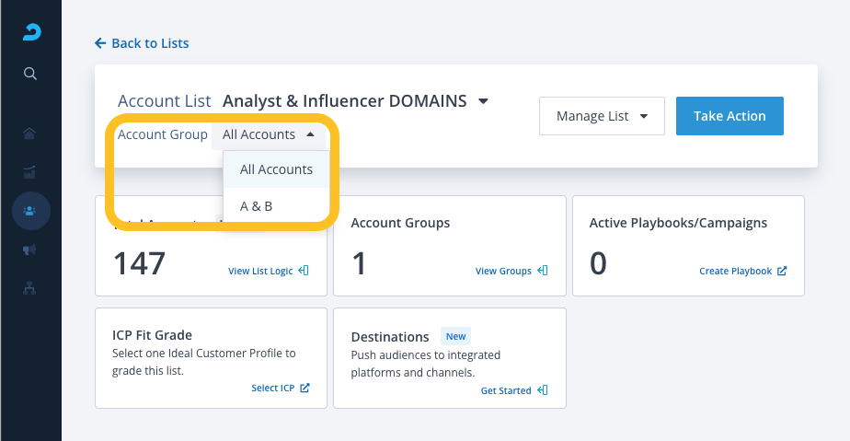Click the Active Playbooks/Campaigns count 0

(598, 263)
